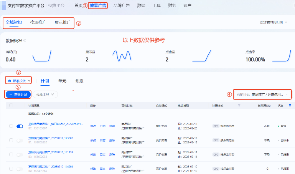Screen dimensions: 295x174
Task: Open the 营销目标 商品推广 selector
Action: coord(262,94)
